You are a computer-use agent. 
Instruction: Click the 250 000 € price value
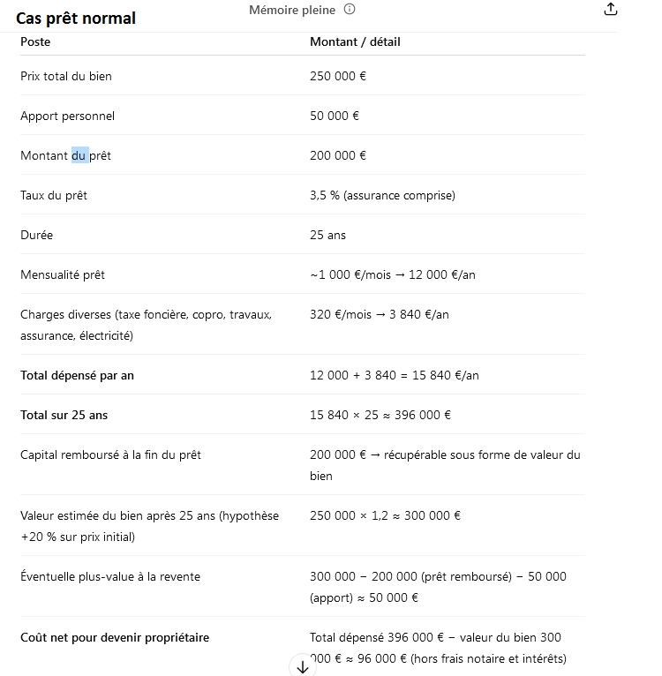[x=338, y=76]
